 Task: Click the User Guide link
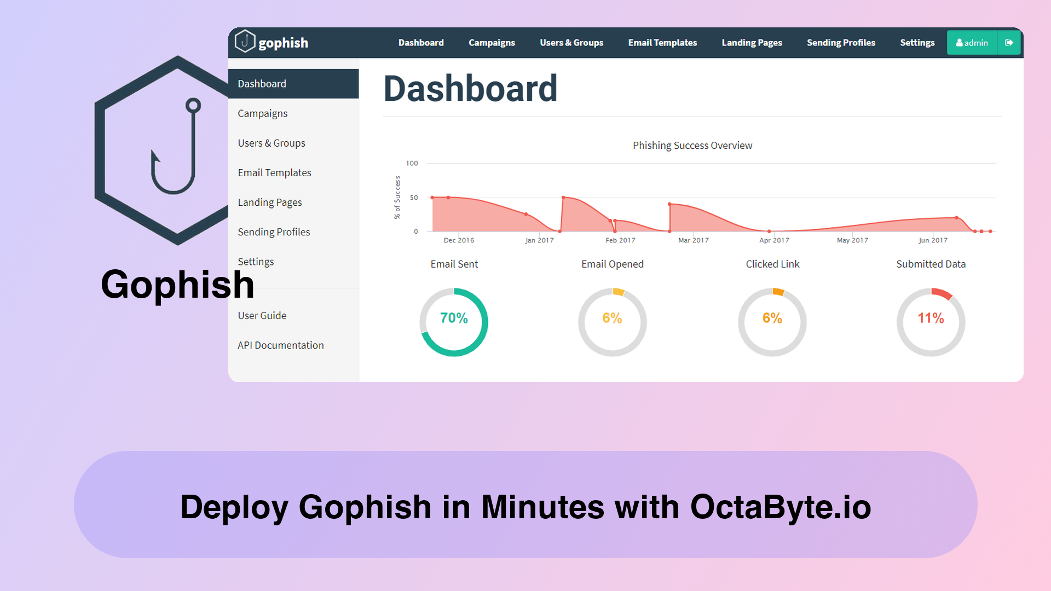coord(263,315)
